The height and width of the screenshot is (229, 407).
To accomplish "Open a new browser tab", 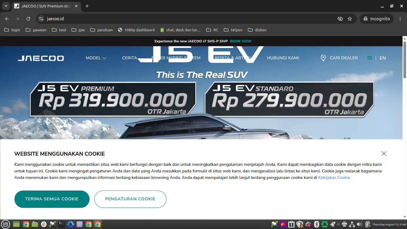I will click(x=87, y=6).
